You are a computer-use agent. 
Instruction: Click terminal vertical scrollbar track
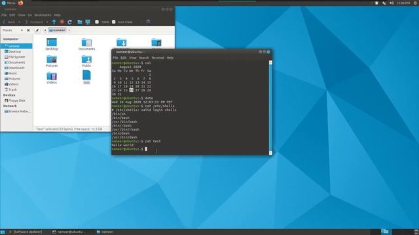click(x=270, y=108)
